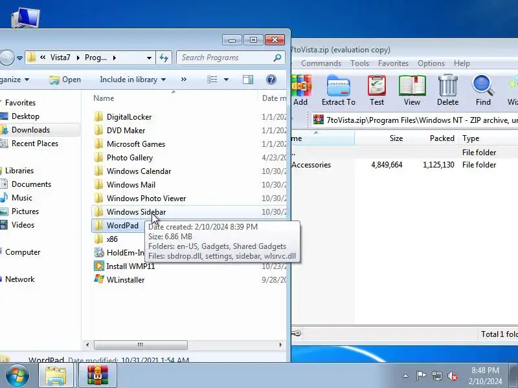
Task: Click the muted volume tray icon
Action: point(452,376)
